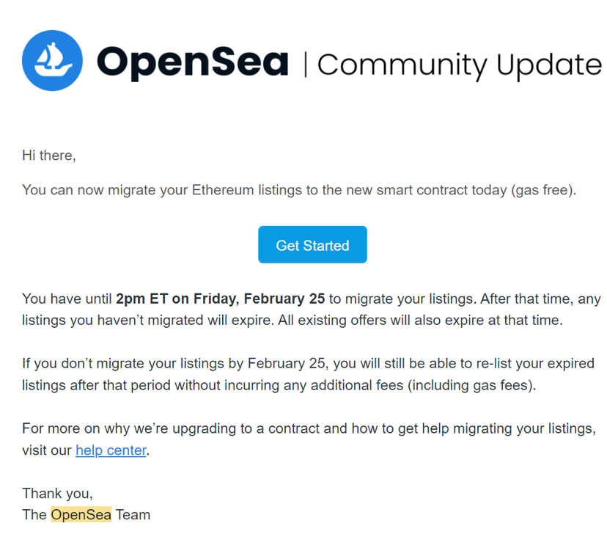Click the 'Thank you,' closing line
This screenshot has width=607, height=534.
57,494
